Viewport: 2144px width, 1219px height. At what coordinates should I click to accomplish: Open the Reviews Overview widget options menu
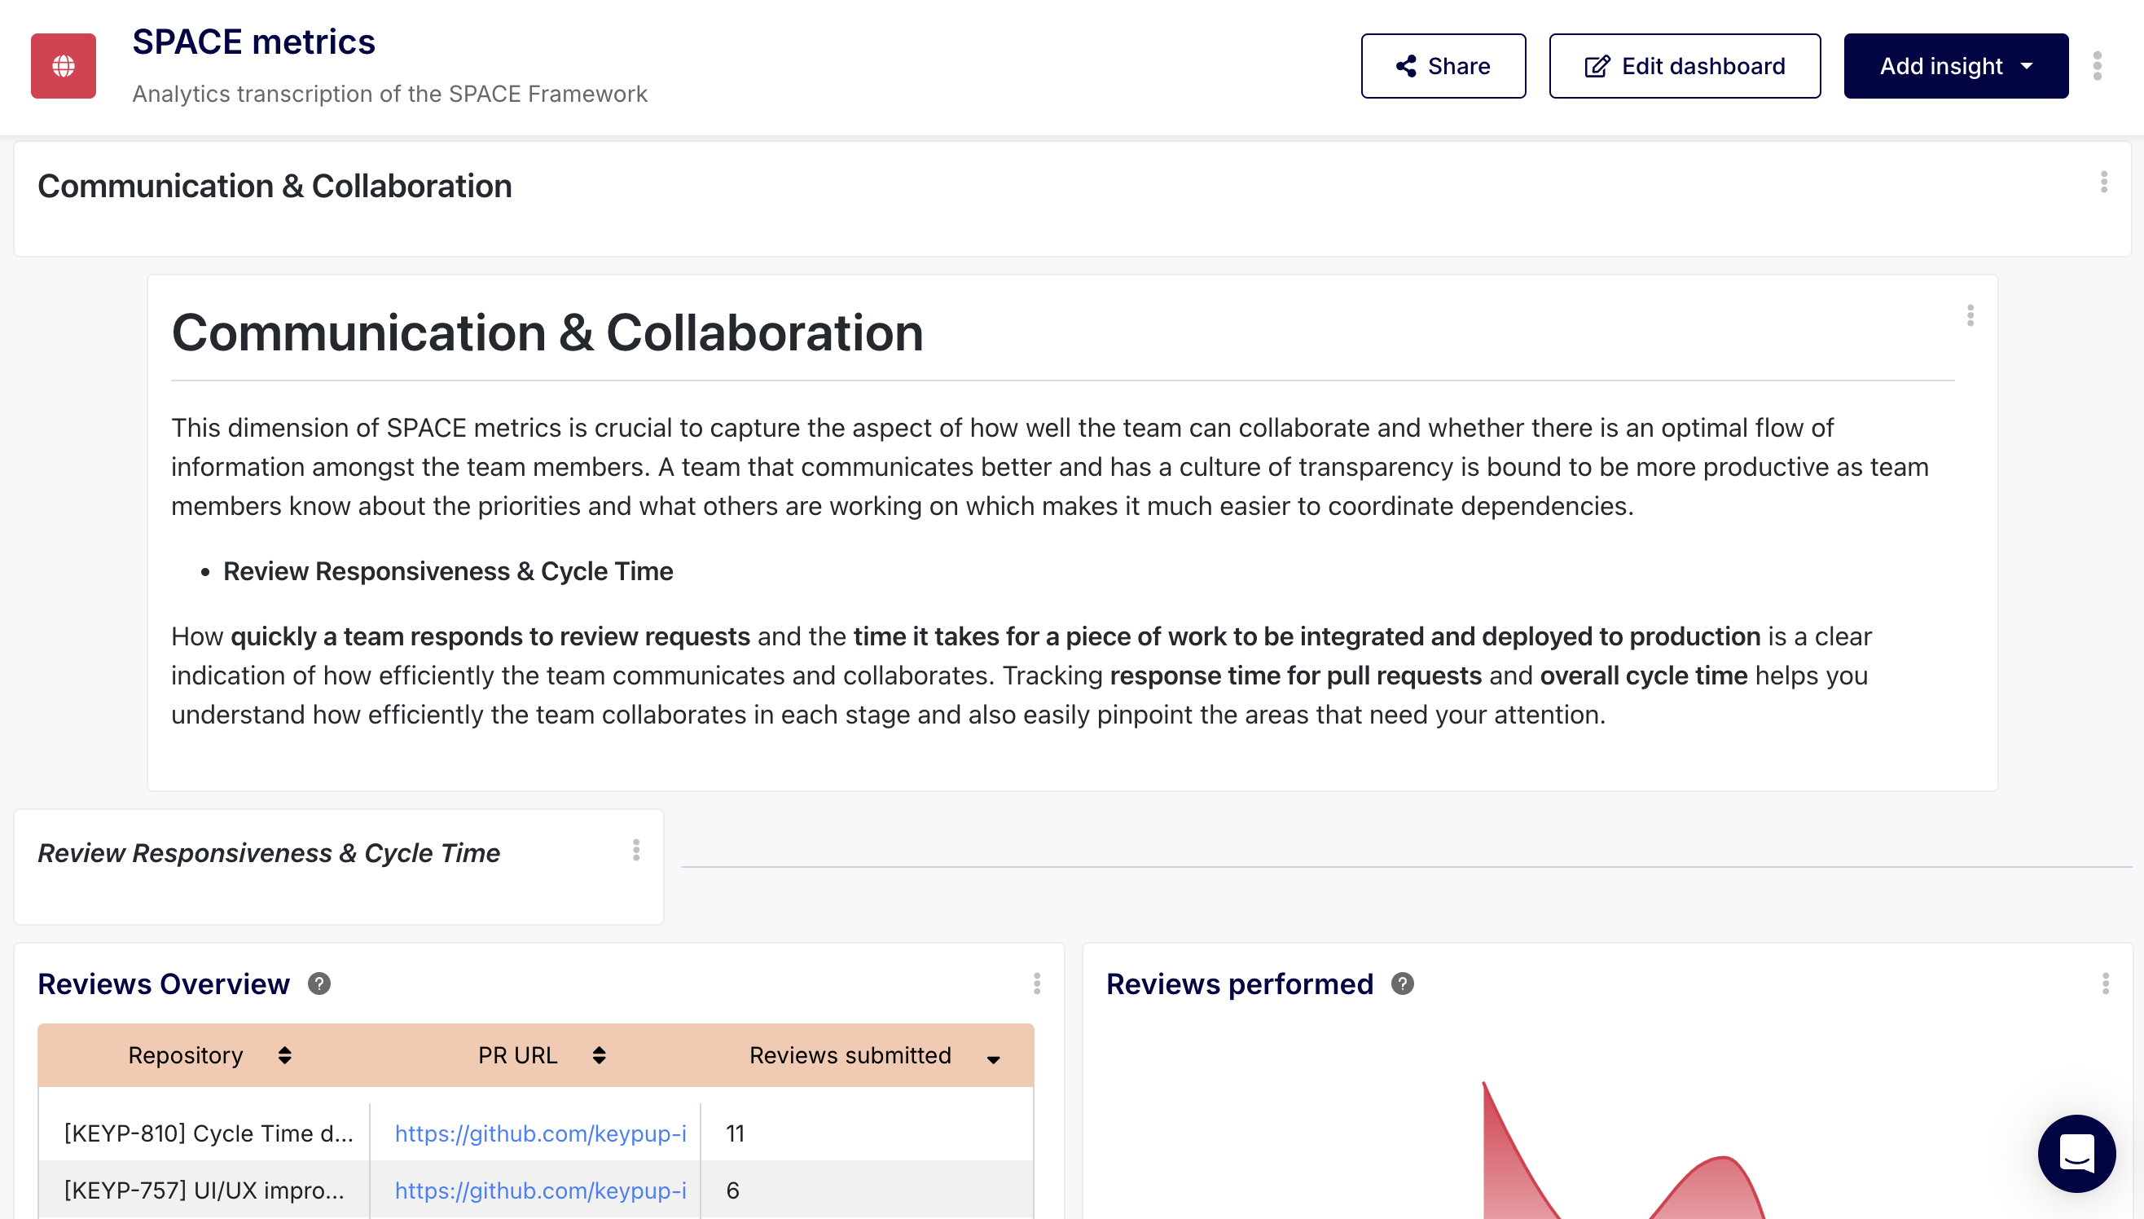1037,984
